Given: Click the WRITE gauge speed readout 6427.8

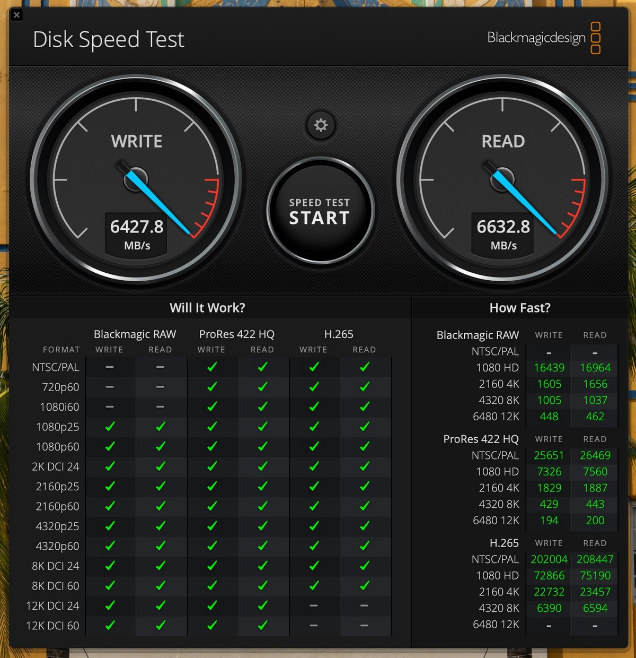Looking at the screenshot, I should [x=137, y=227].
